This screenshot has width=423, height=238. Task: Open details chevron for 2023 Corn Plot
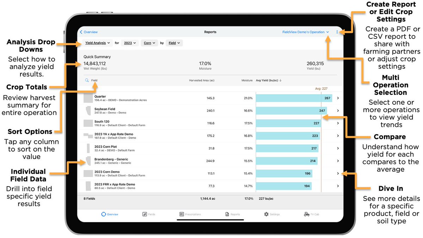click(338, 148)
